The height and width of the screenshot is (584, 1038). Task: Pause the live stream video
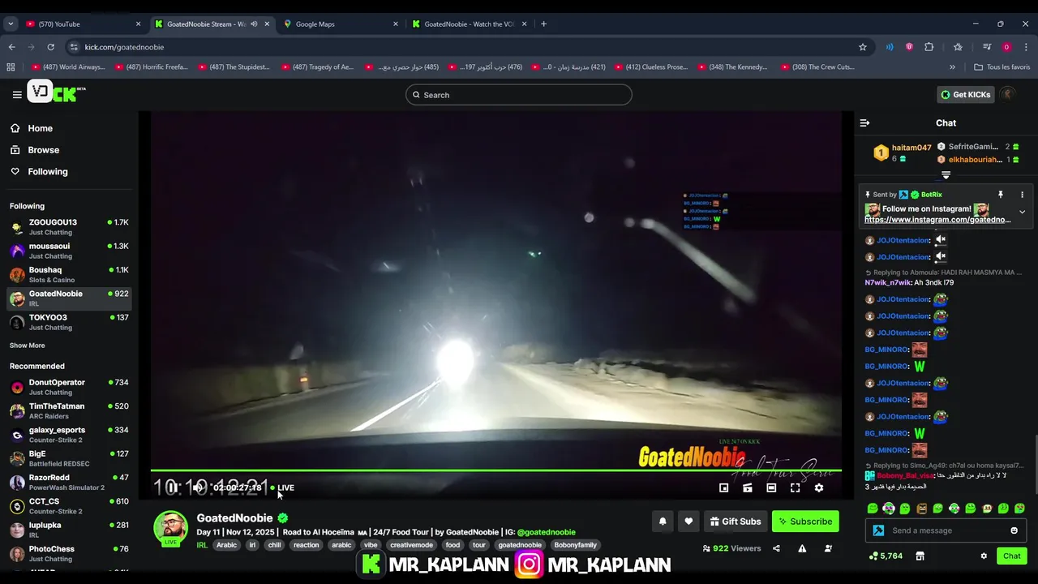coord(172,487)
